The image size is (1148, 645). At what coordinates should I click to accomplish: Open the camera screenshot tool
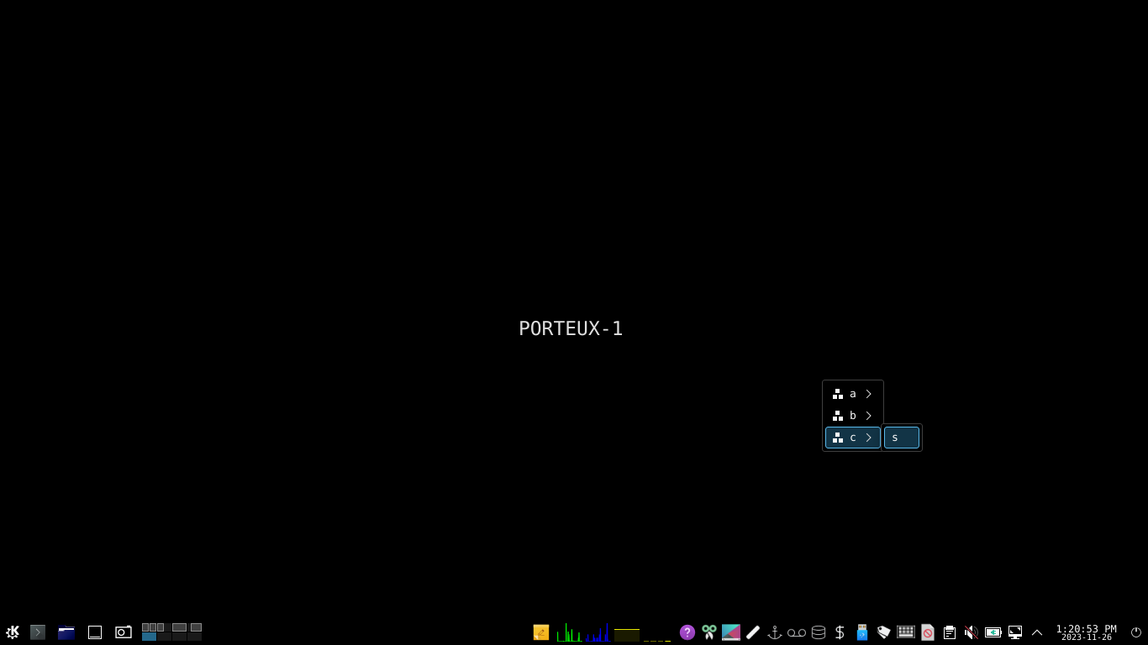point(124,632)
